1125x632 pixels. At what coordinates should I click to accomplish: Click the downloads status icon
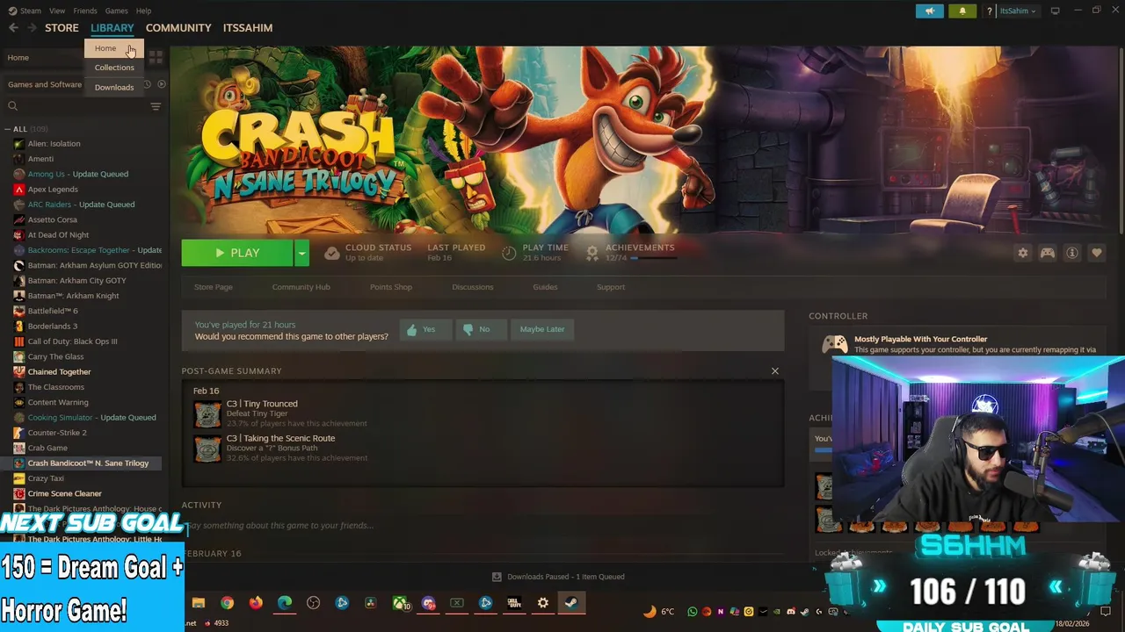coord(497,577)
